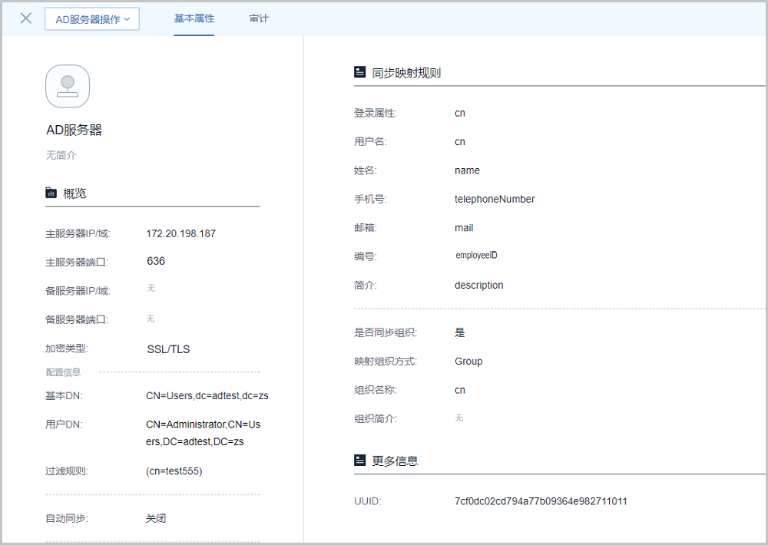This screenshot has height=545, width=768.
Task: Switch to the 审计 tab
Action: 259,18
